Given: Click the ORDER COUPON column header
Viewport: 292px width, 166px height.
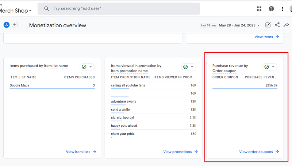Looking at the screenshot, I should pos(225,77).
